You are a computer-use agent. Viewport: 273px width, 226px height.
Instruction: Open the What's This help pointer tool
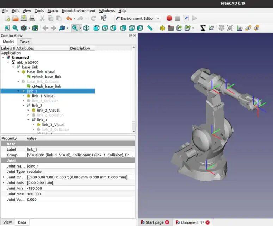click(104, 18)
